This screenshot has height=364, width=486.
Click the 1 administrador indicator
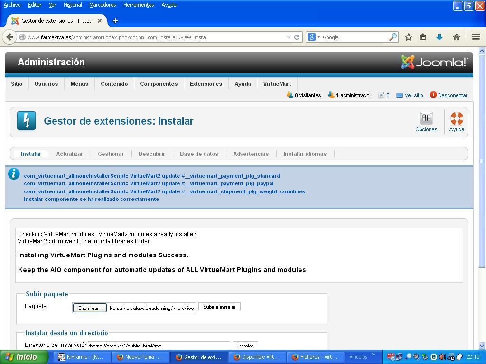click(349, 95)
